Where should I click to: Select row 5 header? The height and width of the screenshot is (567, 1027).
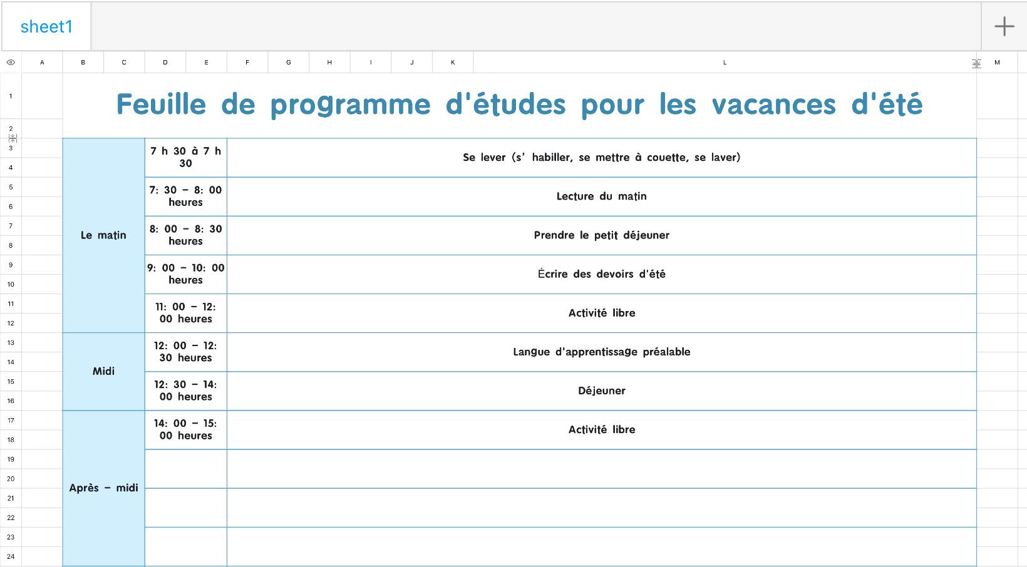click(11, 187)
